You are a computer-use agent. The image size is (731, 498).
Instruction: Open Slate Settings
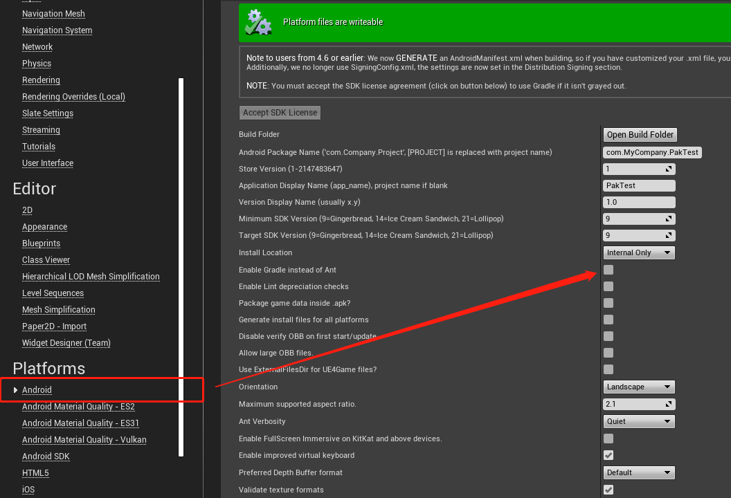pyautogui.click(x=48, y=113)
